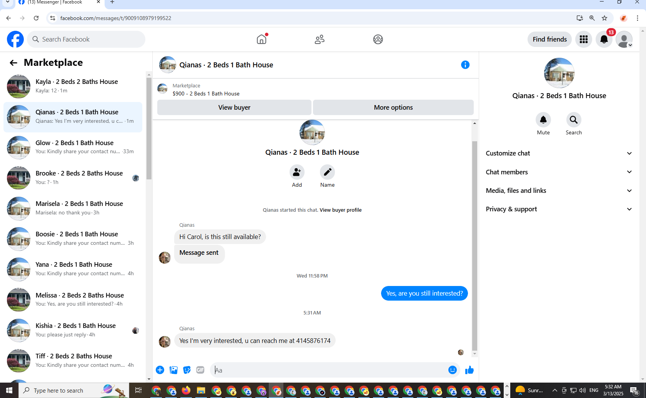Image resolution: width=646 pixels, height=398 pixels.
Task: Open Melissa 2 Beds 2 Baths House chat
Action: click(x=73, y=300)
